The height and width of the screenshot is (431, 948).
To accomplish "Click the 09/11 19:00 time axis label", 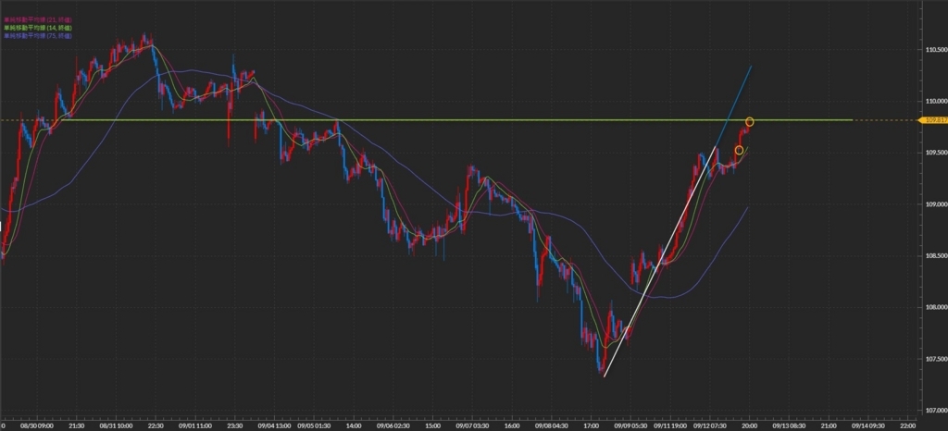I will (x=669, y=425).
